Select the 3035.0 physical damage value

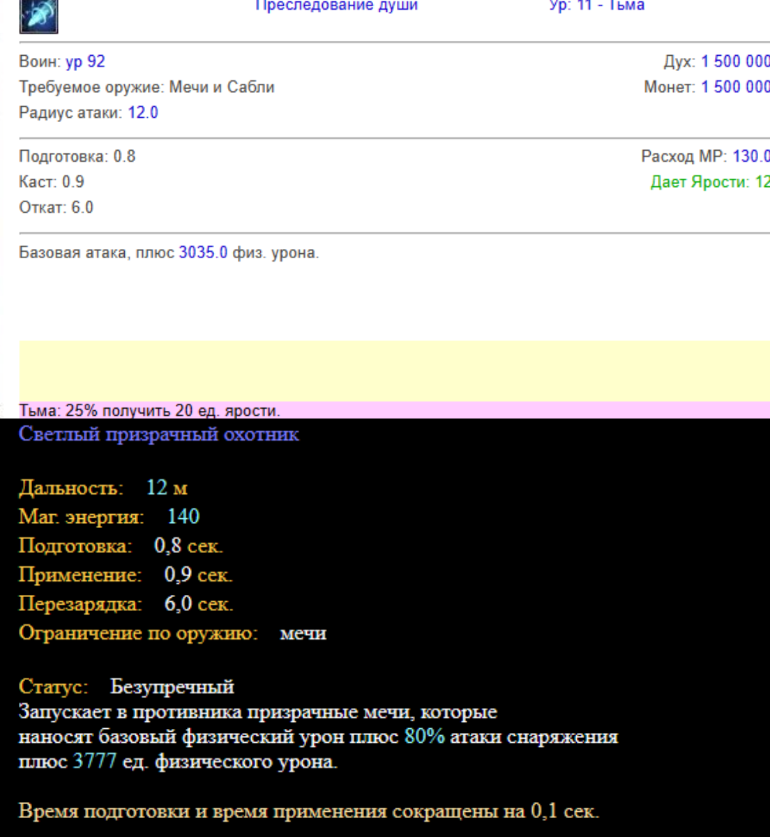click(x=203, y=252)
